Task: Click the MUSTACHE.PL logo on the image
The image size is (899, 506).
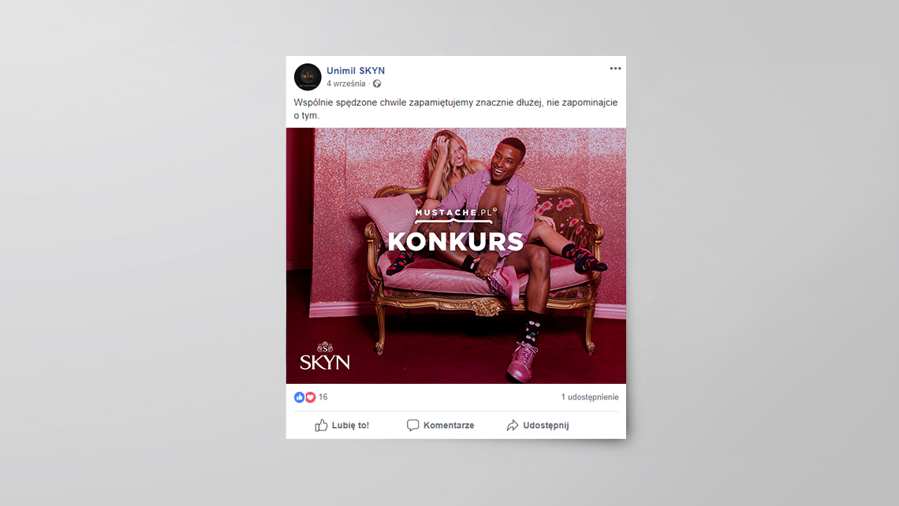Action: click(x=456, y=214)
